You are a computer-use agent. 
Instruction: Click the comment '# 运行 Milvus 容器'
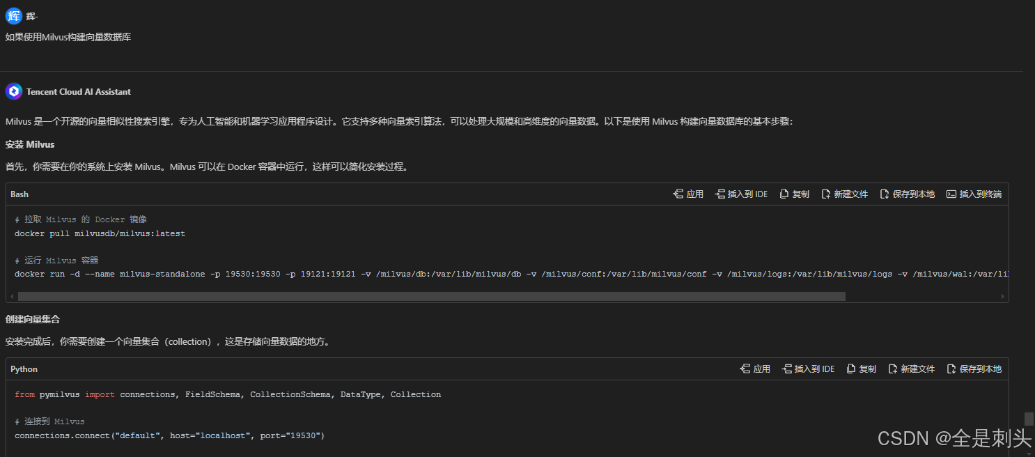(56, 261)
